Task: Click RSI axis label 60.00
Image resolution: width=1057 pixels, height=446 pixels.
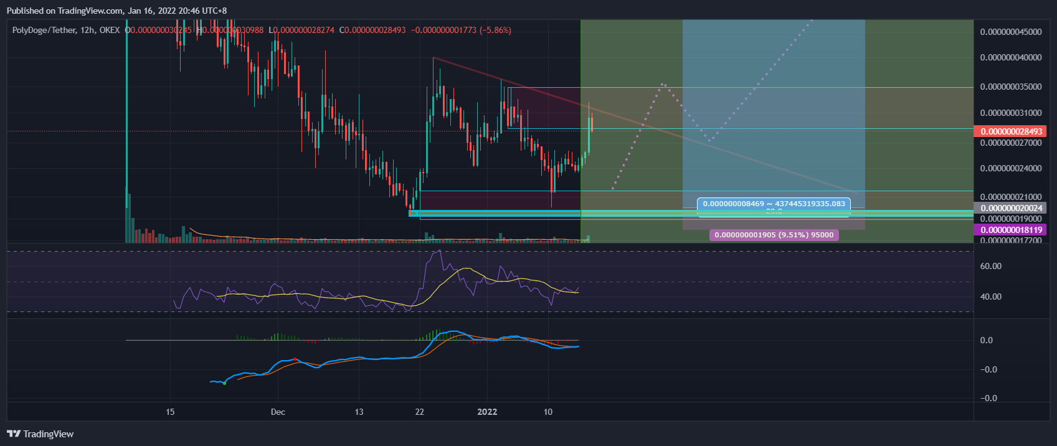Action: pos(990,266)
